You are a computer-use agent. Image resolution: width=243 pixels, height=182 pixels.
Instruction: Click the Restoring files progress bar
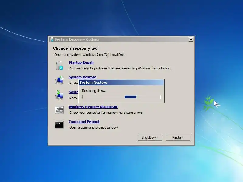[121, 97]
